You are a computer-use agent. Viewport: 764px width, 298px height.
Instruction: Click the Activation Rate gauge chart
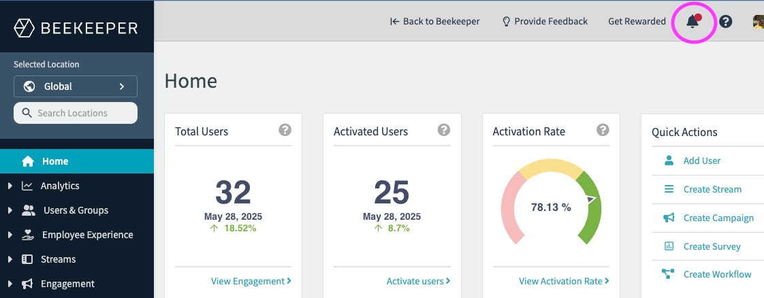552,203
